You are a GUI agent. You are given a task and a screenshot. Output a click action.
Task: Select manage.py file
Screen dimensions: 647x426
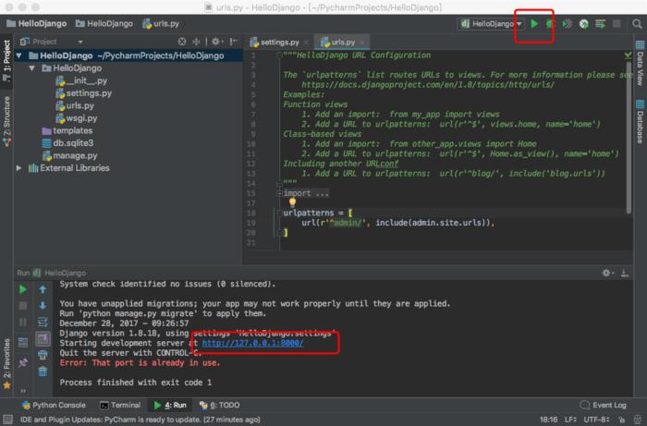69,155
